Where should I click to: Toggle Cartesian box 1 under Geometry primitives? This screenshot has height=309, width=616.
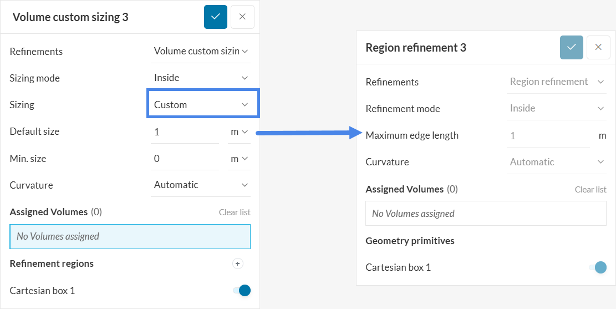[x=598, y=267]
